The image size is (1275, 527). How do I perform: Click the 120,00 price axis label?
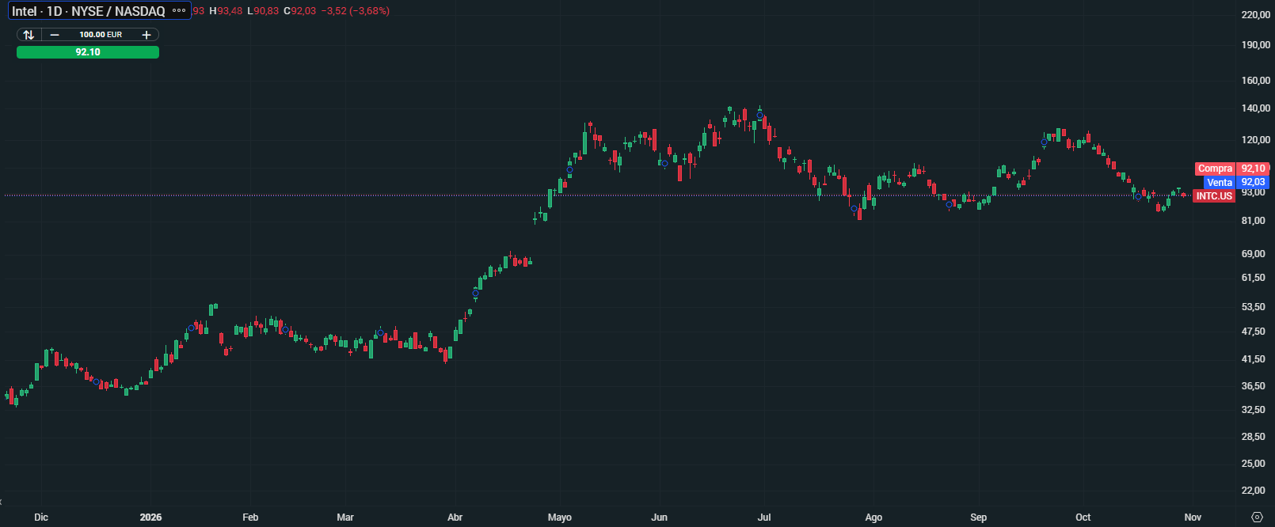[x=1256, y=140]
